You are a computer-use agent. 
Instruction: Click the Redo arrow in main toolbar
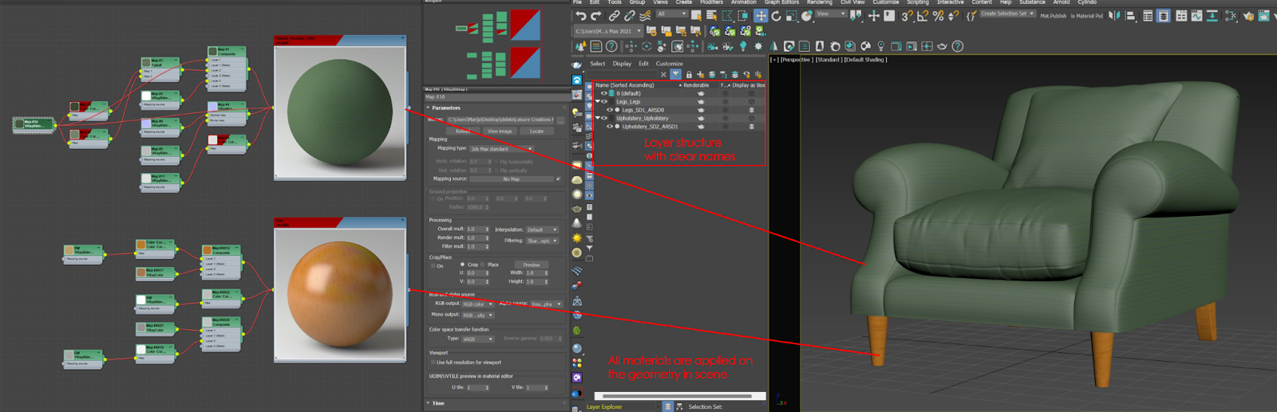point(595,16)
